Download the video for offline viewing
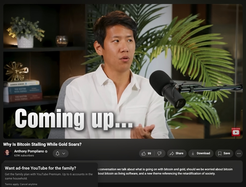Image resolution: width=246 pixels, height=187 pixels. click(x=200, y=154)
